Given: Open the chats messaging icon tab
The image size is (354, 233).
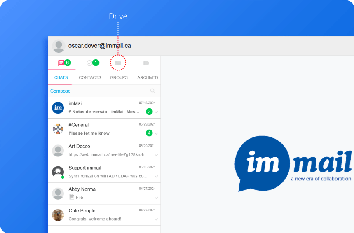Looking at the screenshot, I should click(61, 63).
